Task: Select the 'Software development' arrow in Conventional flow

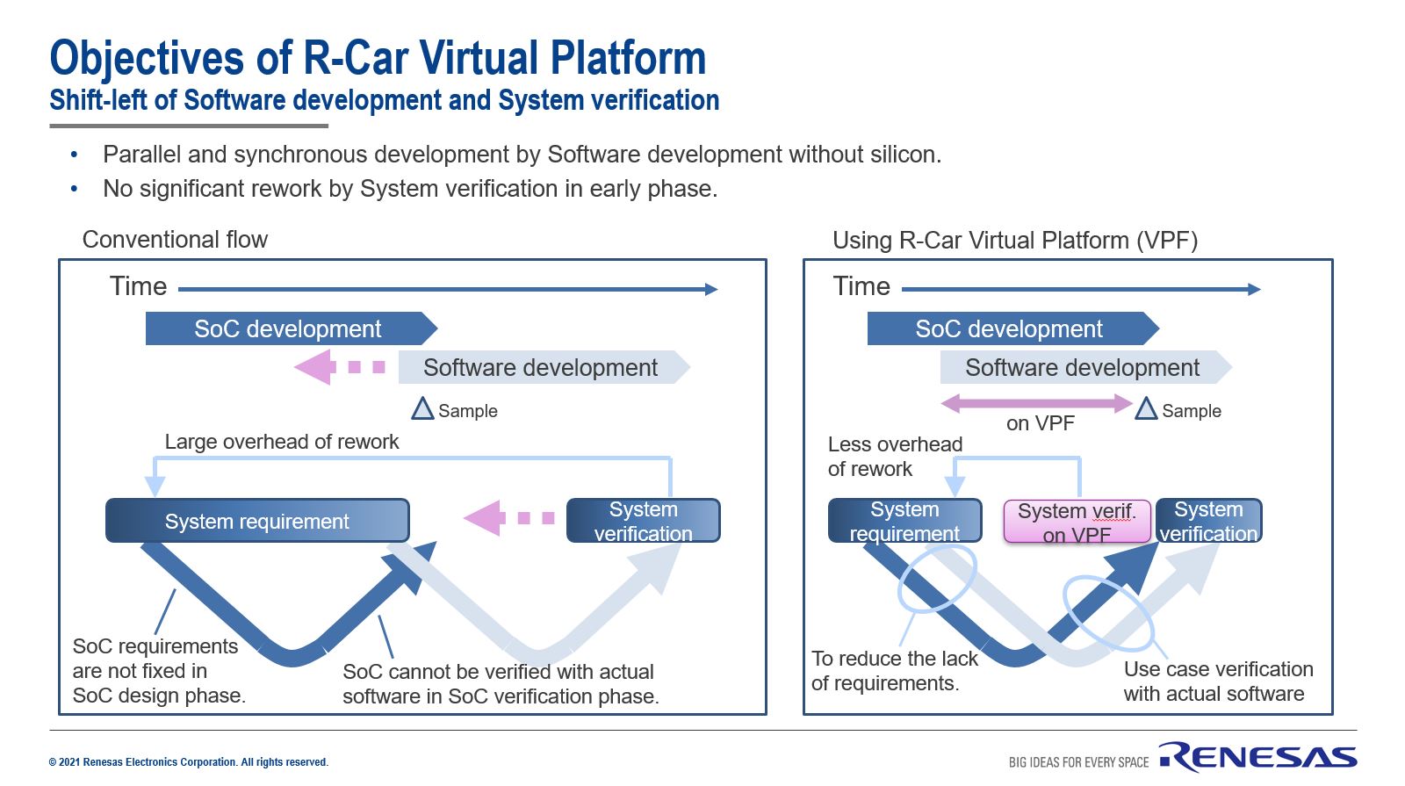Action: point(544,367)
